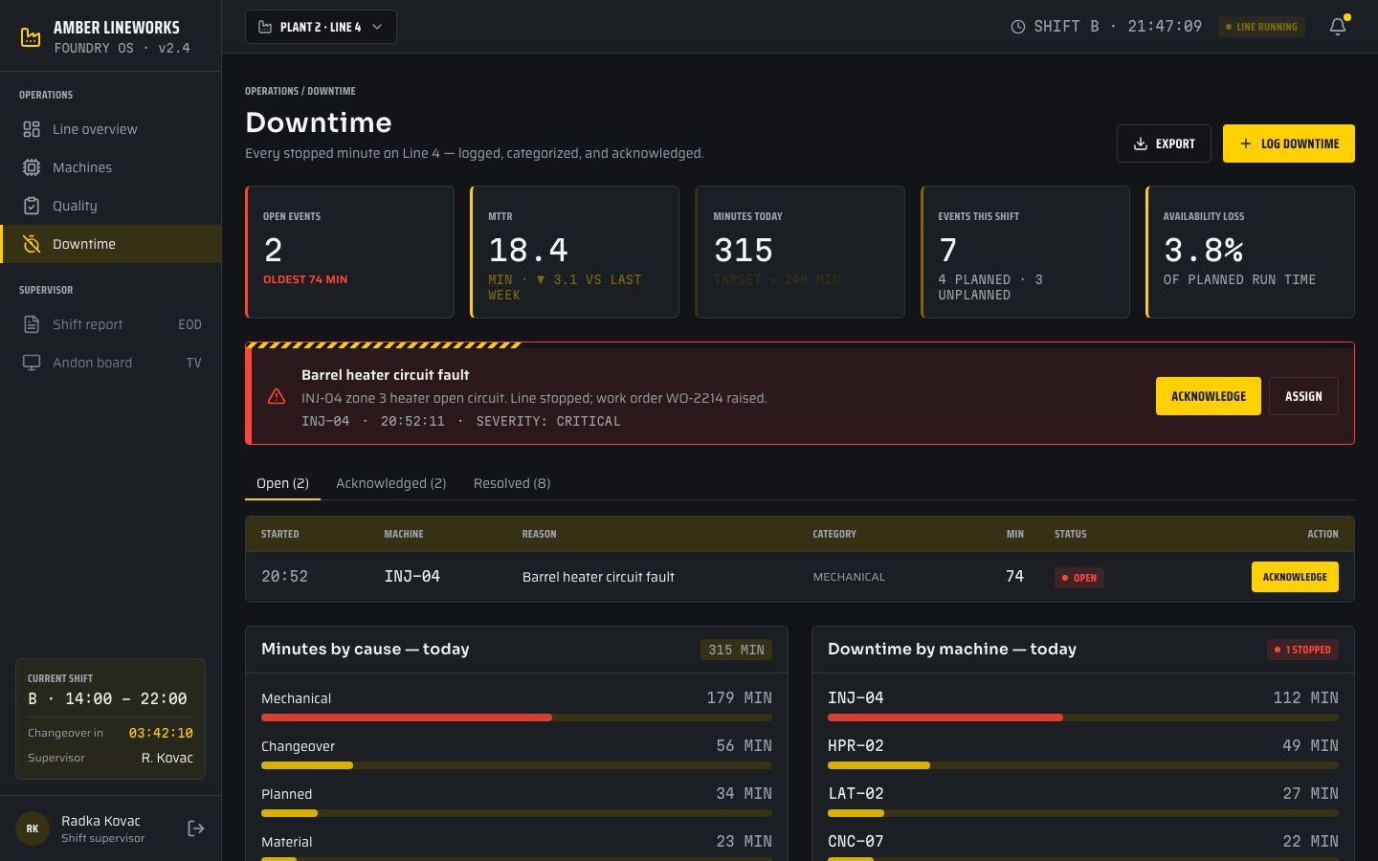Click the CNC-07 machine label
This screenshot has height=861, width=1378.
click(x=856, y=841)
